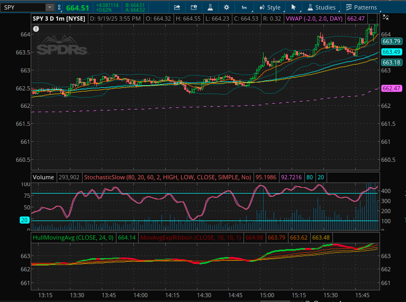This screenshot has height=302, width=406.
Task: Click the MovAvgExpRibbon study label
Action: (191, 238)
